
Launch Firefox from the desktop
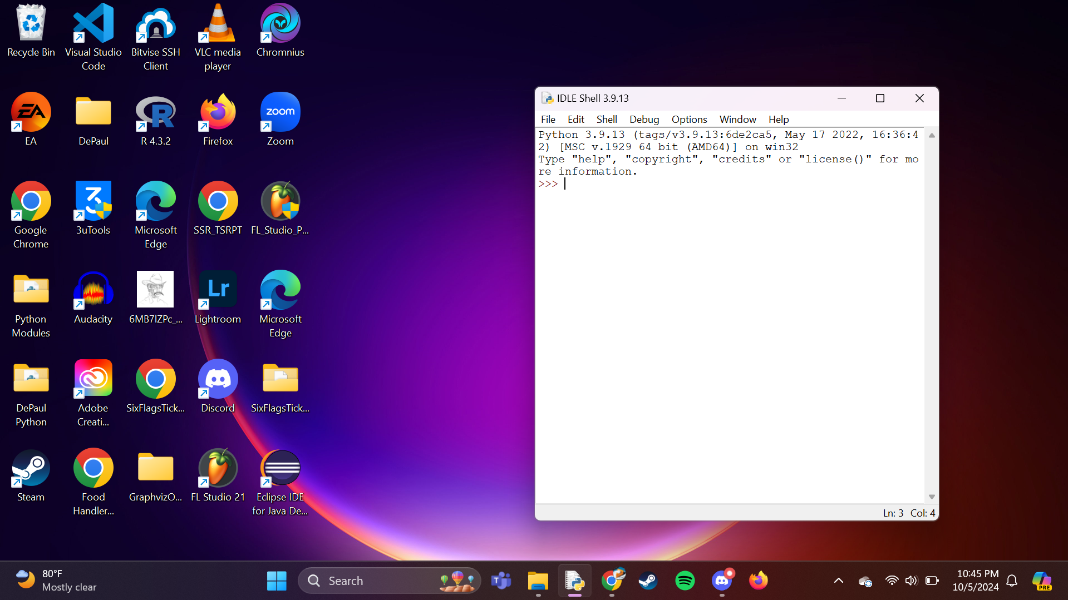click(218, 114)
